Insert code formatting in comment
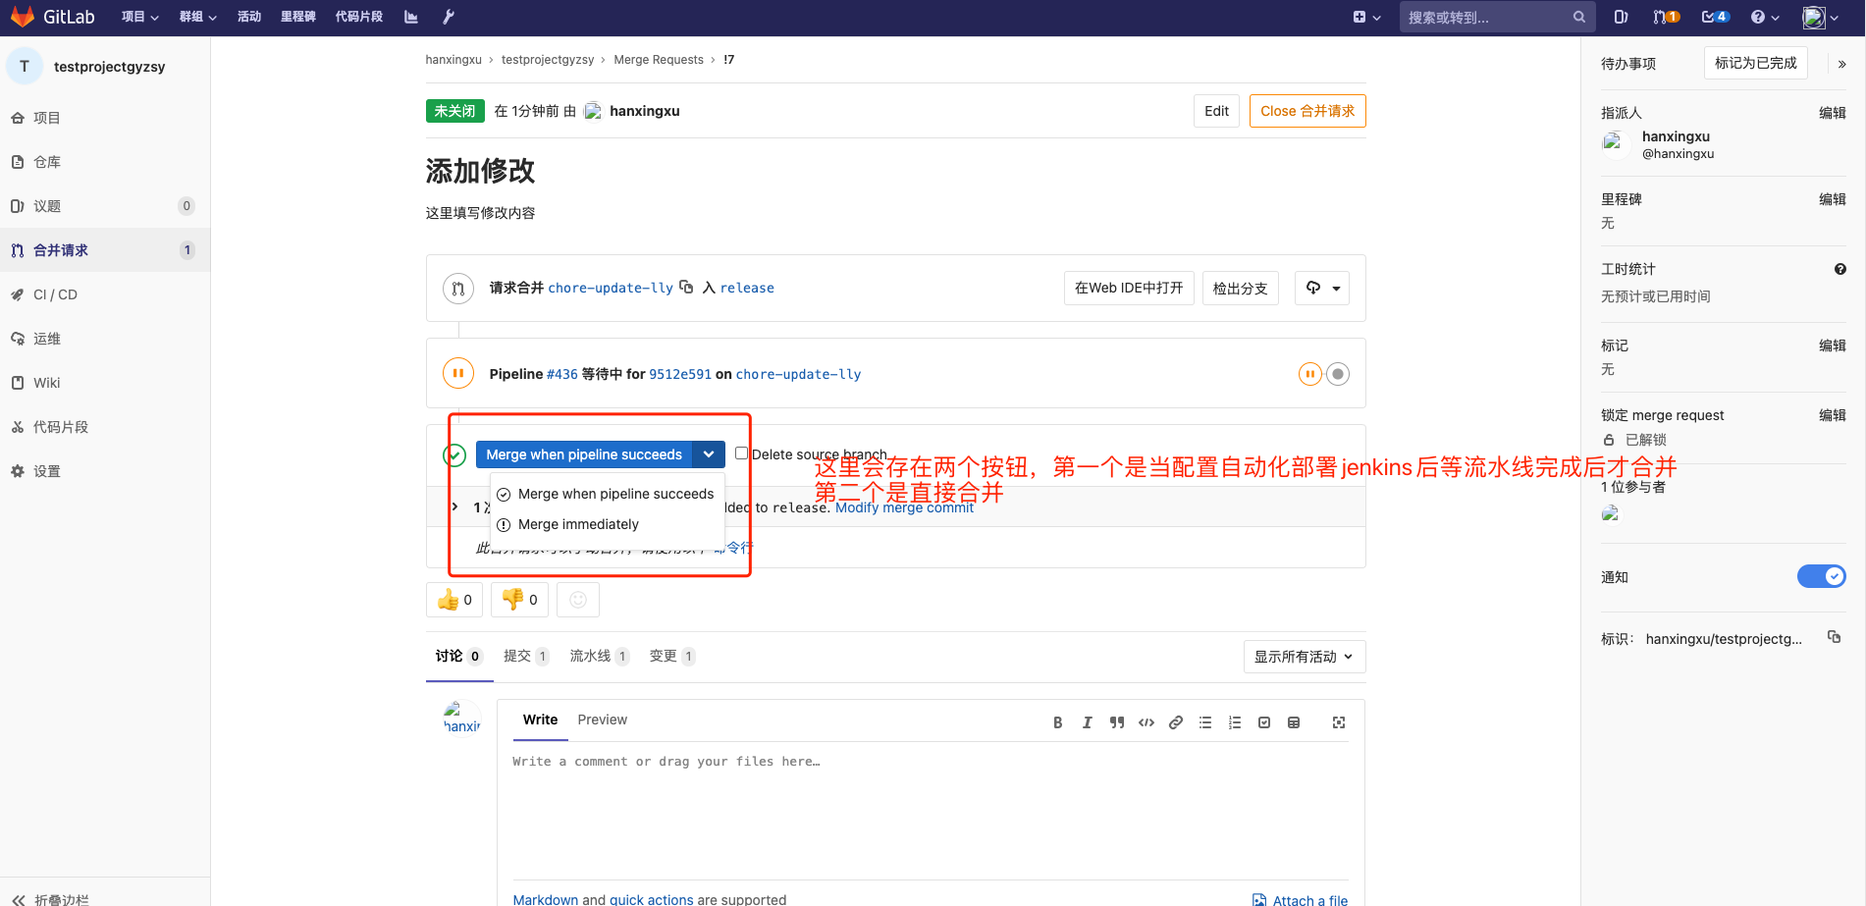This screenshot has height=906, width=1866. click(1146, 722)
